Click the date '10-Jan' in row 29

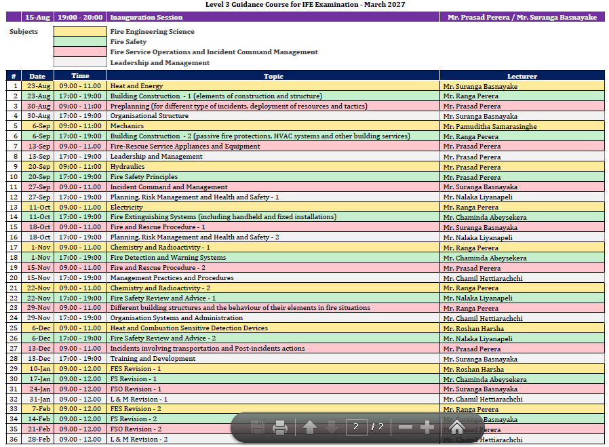click(39, 368)
